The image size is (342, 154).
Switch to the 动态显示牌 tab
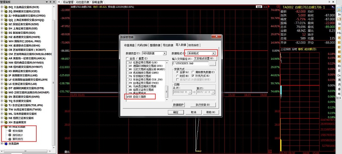tap(82, 2)
